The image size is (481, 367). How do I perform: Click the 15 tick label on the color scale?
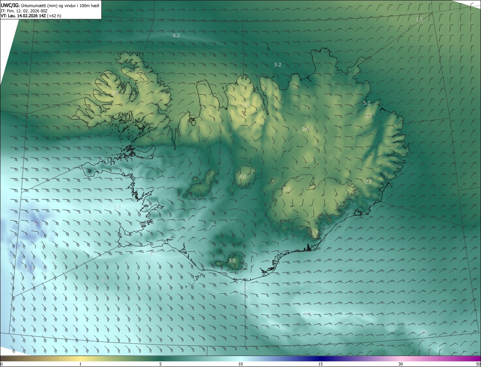coord(321,364)
